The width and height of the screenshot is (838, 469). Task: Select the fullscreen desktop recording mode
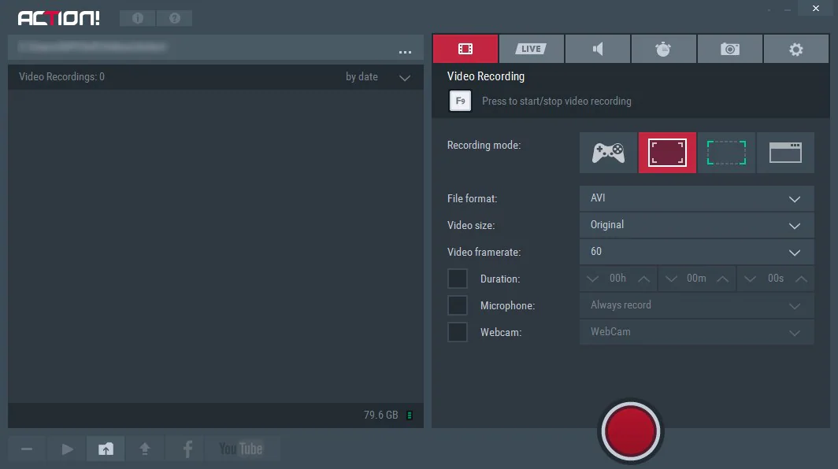click(668, 153)
